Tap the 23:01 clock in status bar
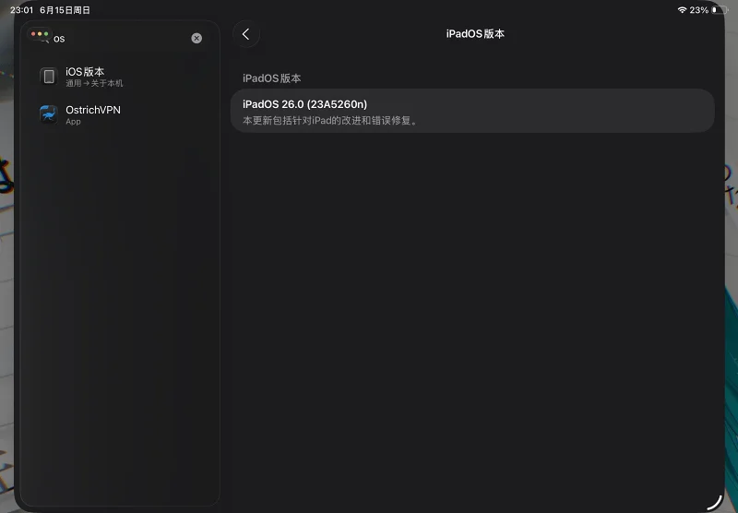 pyautogui.click(x=21, y=10)
